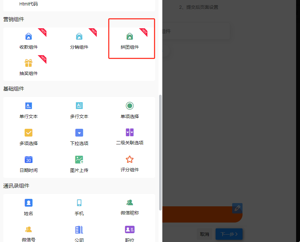Click the component panel vertical scrollbar
The width and height of the screenshot is (300, 242).
160,152
